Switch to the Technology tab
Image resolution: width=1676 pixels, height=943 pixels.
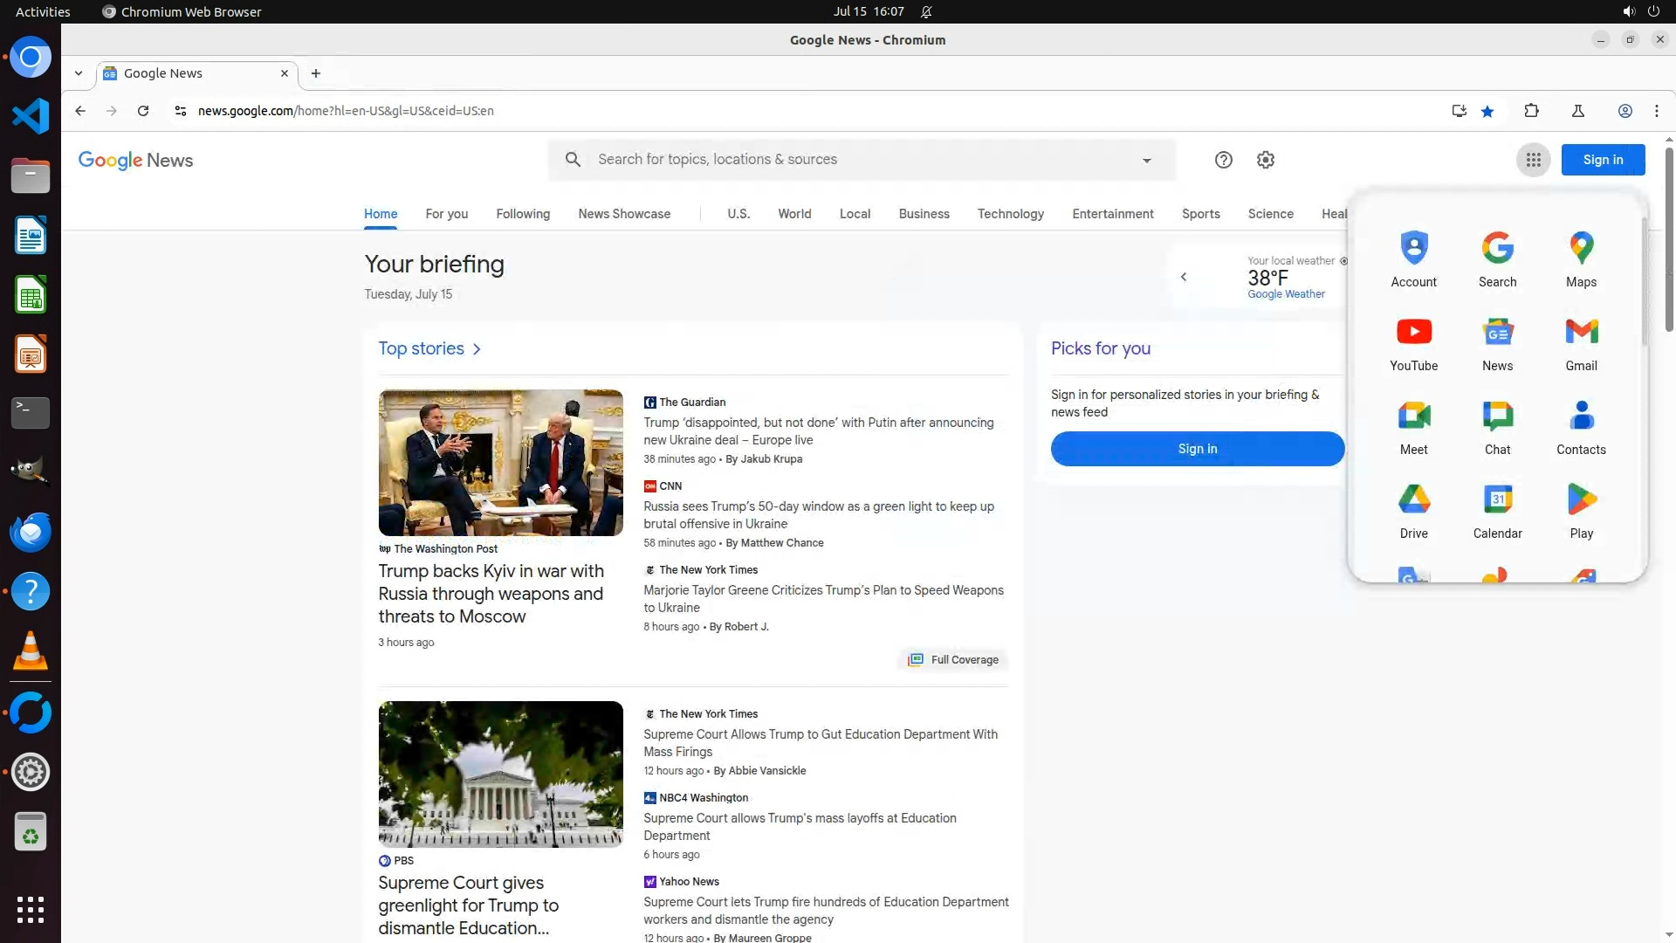(1010, 214)
